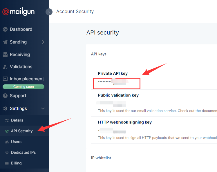Viewport: 217px width, 172px height.
Task: Click the API keys section title
Action: tap(99, 54)
